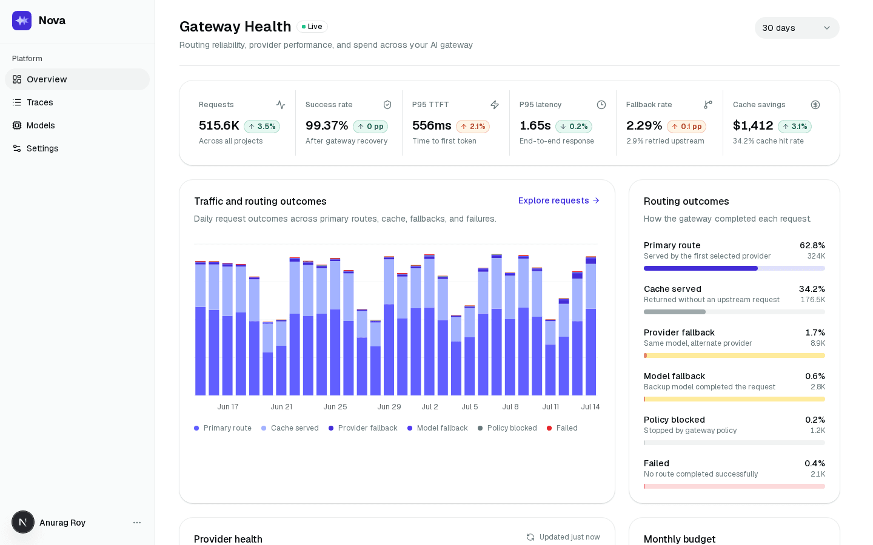This screenshot has height=545, width=873.
Task: Toggle the Cache served legend series
Action: (290, 428)
